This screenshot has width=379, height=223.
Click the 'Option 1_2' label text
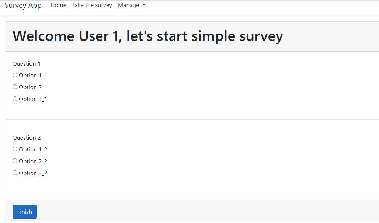(x=33, y=150)
